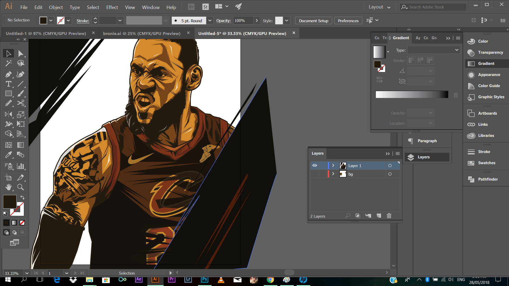Expand bg layer contents

click(333, 174)
